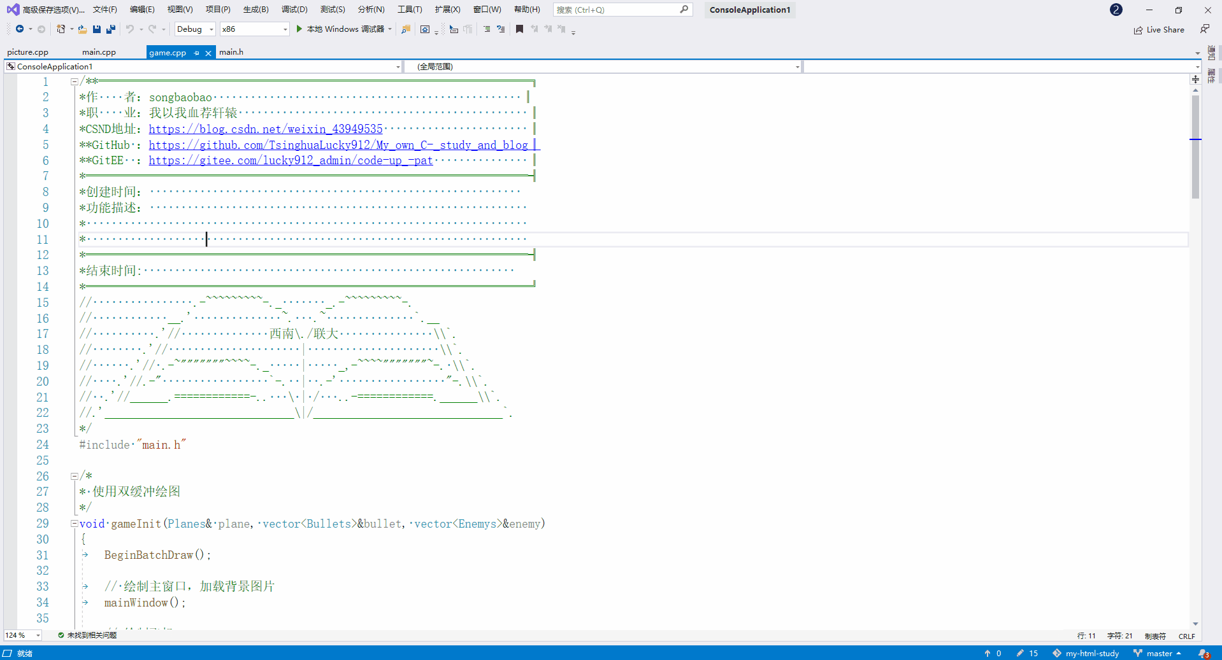The width and height of the screenshot is (1222, 660).
Task: Expand the debugger target dropdown arrow
Action: 390,29
